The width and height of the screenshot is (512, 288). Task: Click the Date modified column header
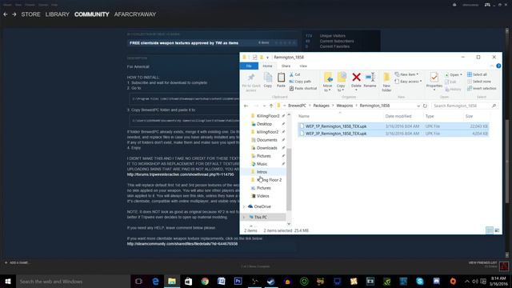pyautogui.click(x=403, y=116)
